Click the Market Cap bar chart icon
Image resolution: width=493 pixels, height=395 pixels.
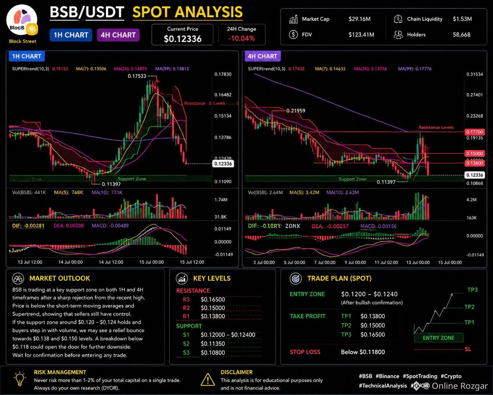(x=293, y=19)
